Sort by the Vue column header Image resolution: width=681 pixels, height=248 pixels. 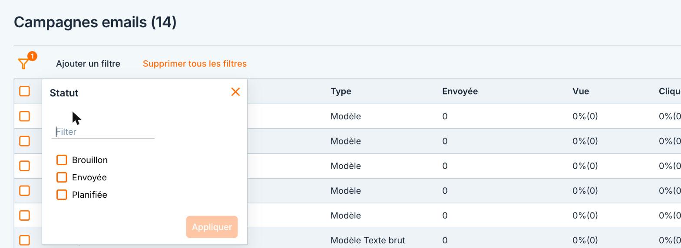tap(581, 91)
